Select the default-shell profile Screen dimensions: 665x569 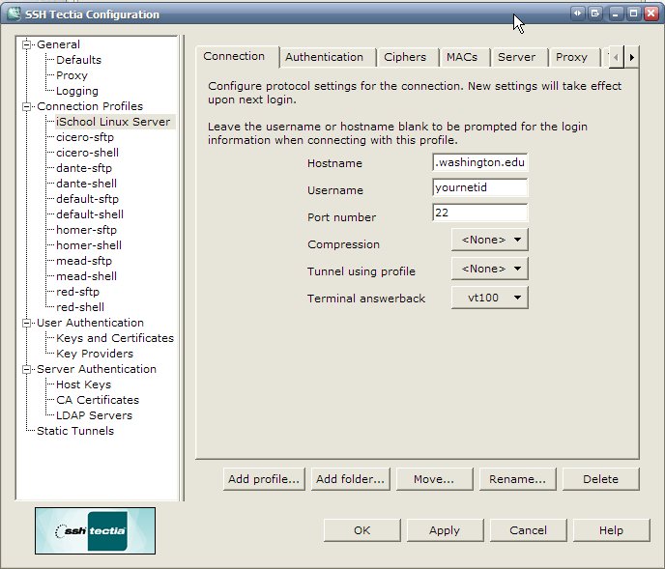coord(90,214)
